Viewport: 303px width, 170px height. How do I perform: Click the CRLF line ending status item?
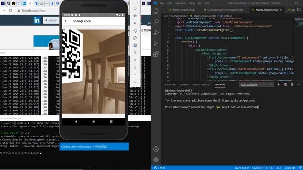[x=278, y=168]
